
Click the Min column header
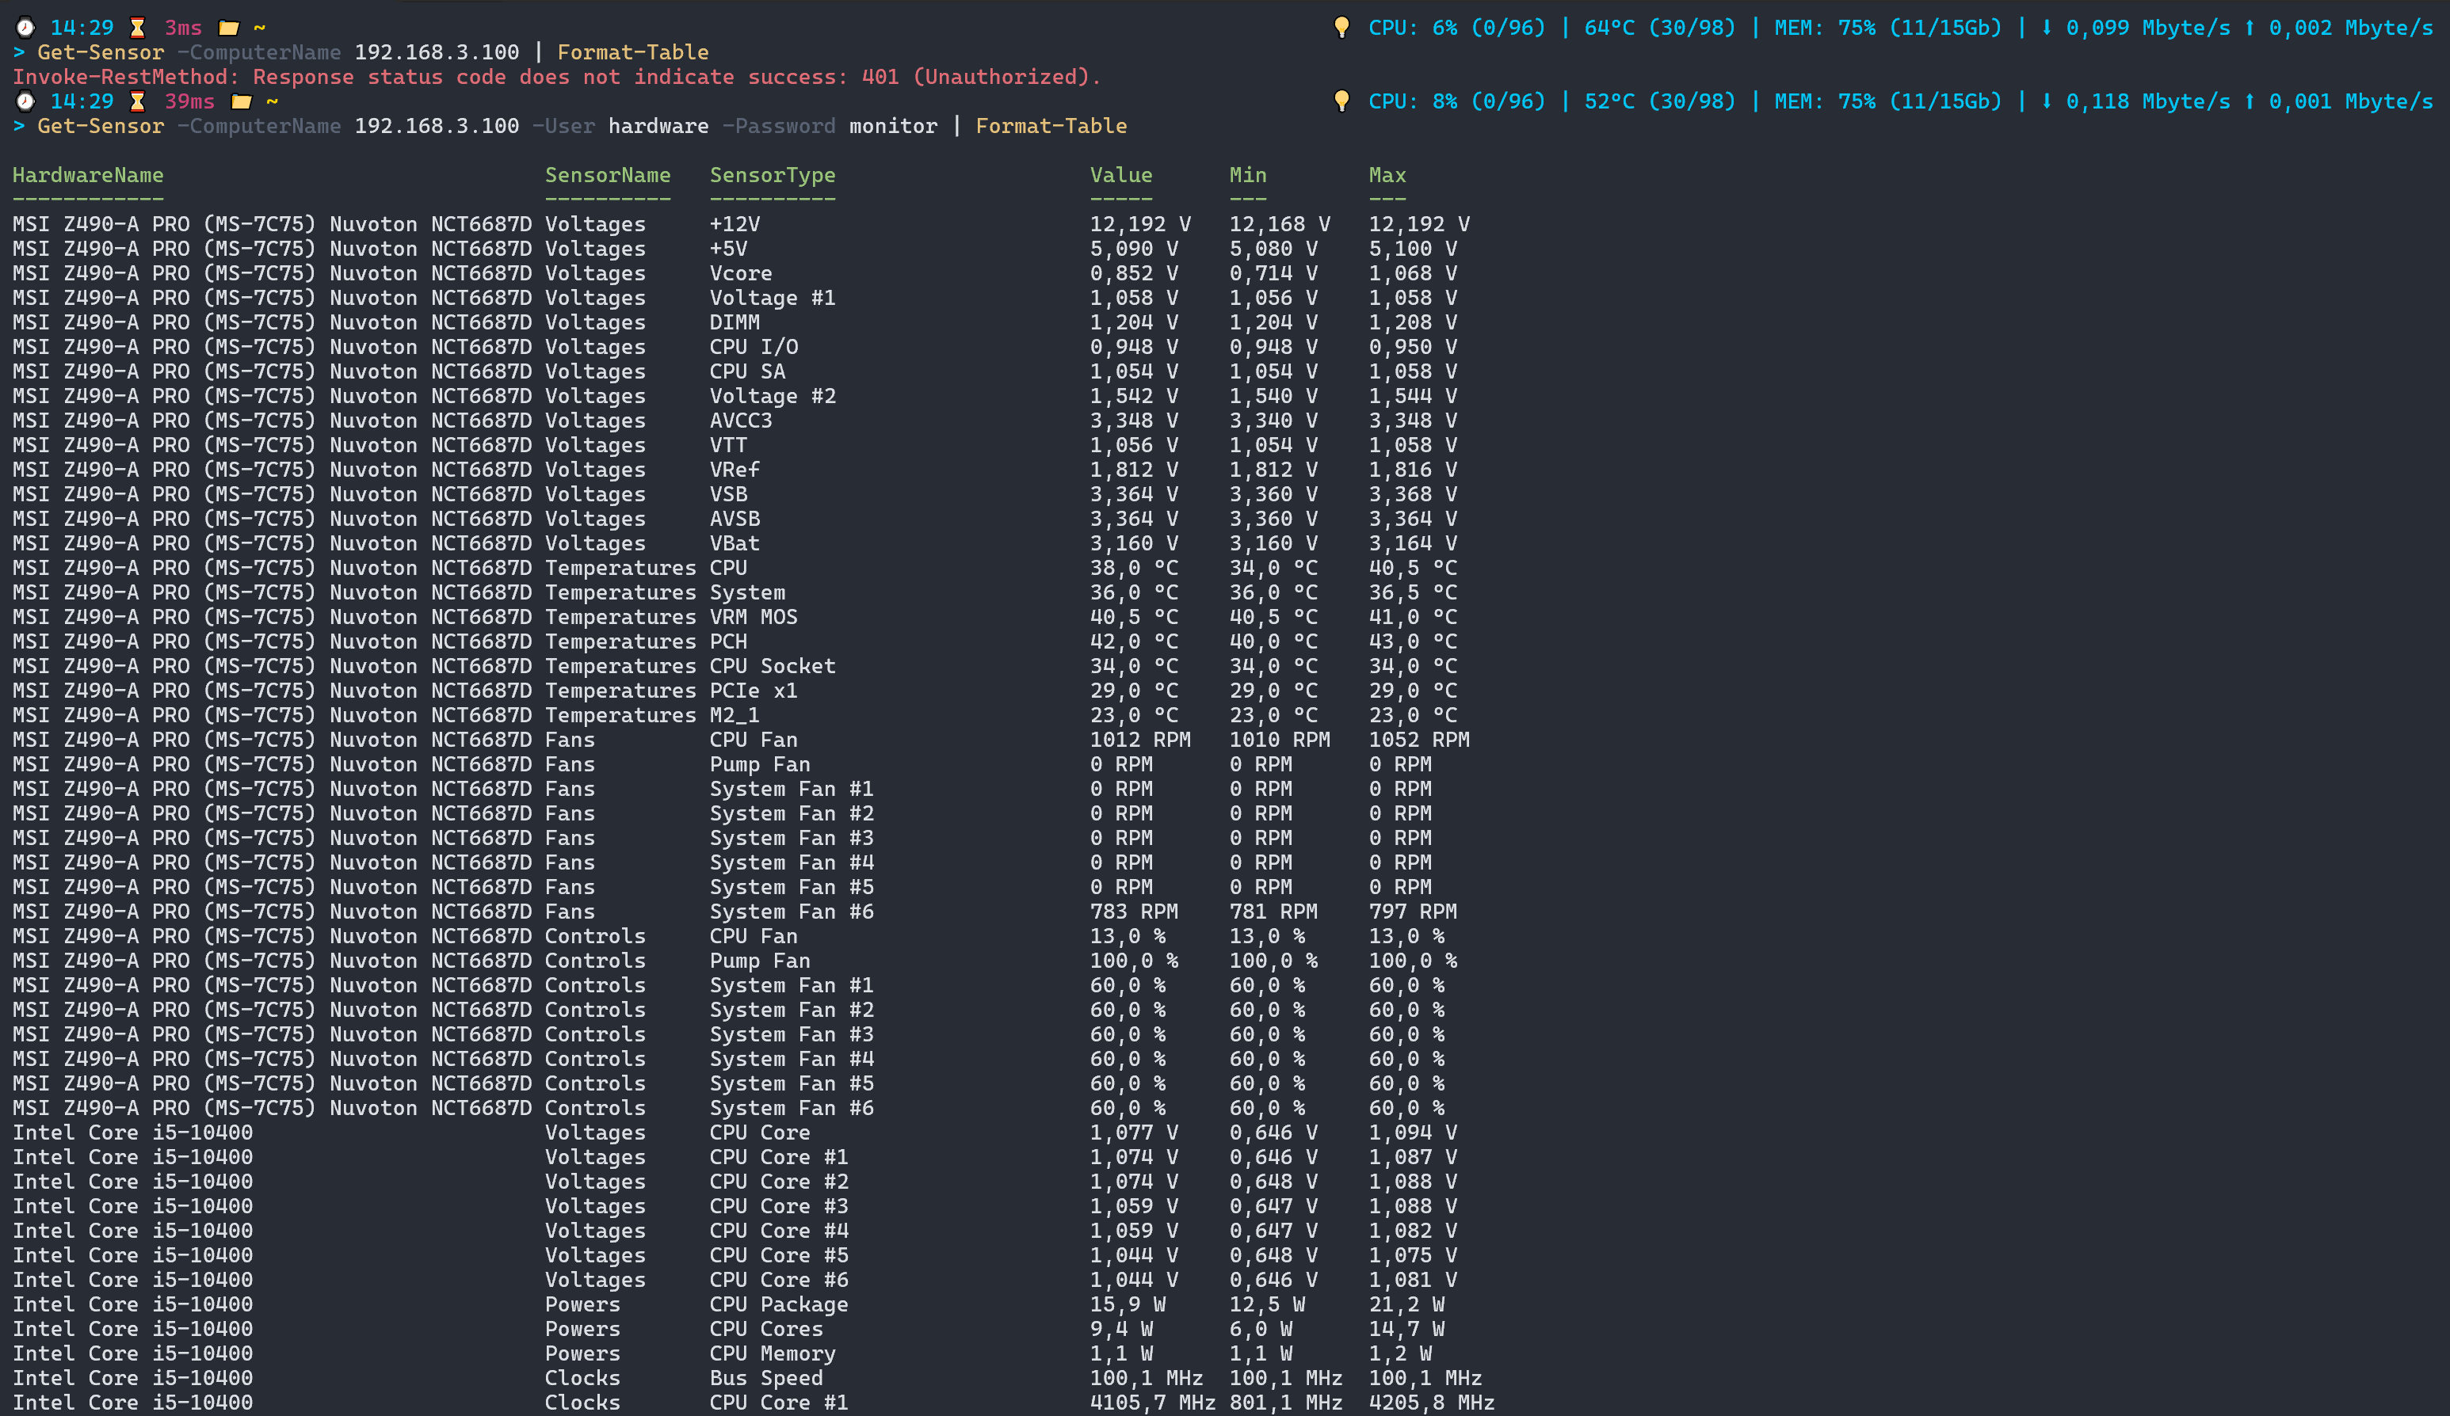click(x=1247, y=175)
